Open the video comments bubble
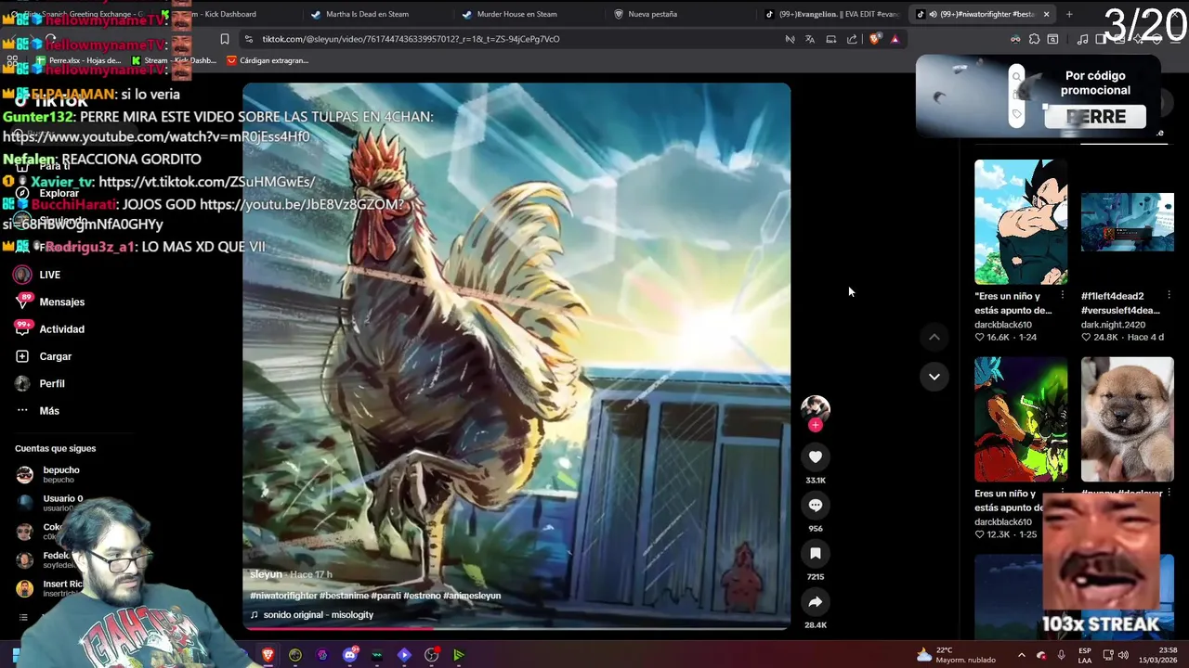Viewport: 1189px width, 668px height. click(x=815, y=505)
